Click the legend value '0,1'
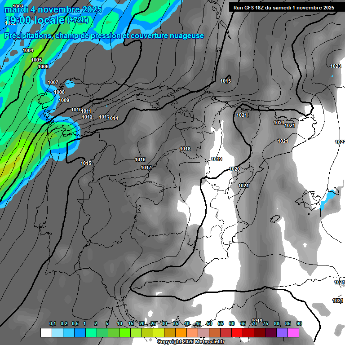Screen dimensions: 345x345 tap(53, 323)
